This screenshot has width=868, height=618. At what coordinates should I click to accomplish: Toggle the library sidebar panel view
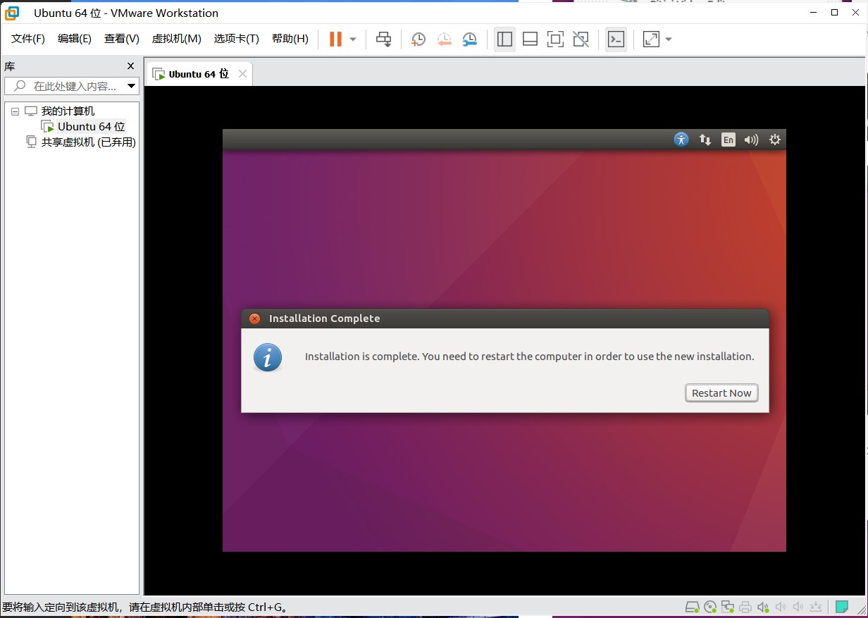pos(504,39)
